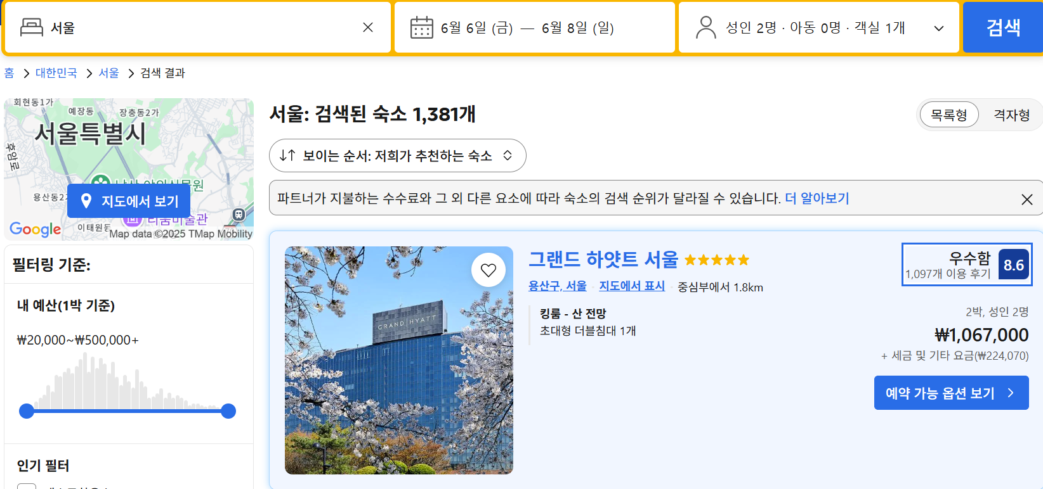This screenshot has height=489, width=1043.
Task: Save 그랜드 하얏트 서울 with the heart icon
Action: coord(489,270)
